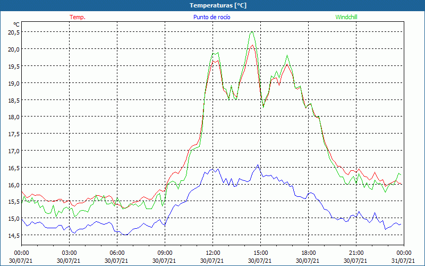Click the 16,5 y-axis value
The width and height of the screenshot is (425, 266).
[14, 168]
